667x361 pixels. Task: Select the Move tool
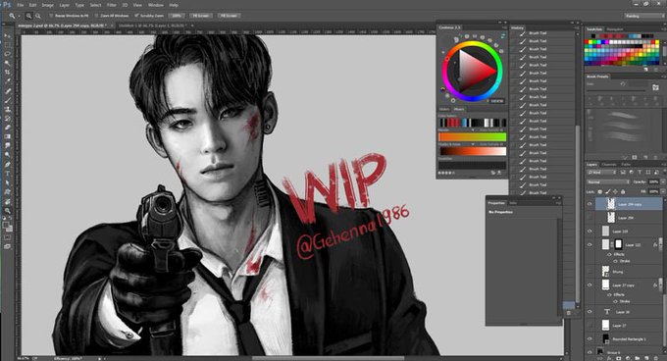point(7,36)
